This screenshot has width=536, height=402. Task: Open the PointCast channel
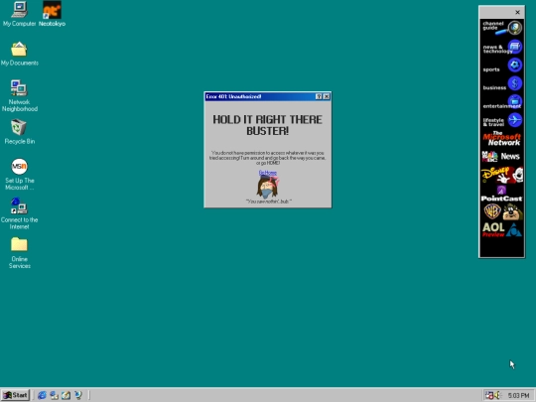[502, 194]
